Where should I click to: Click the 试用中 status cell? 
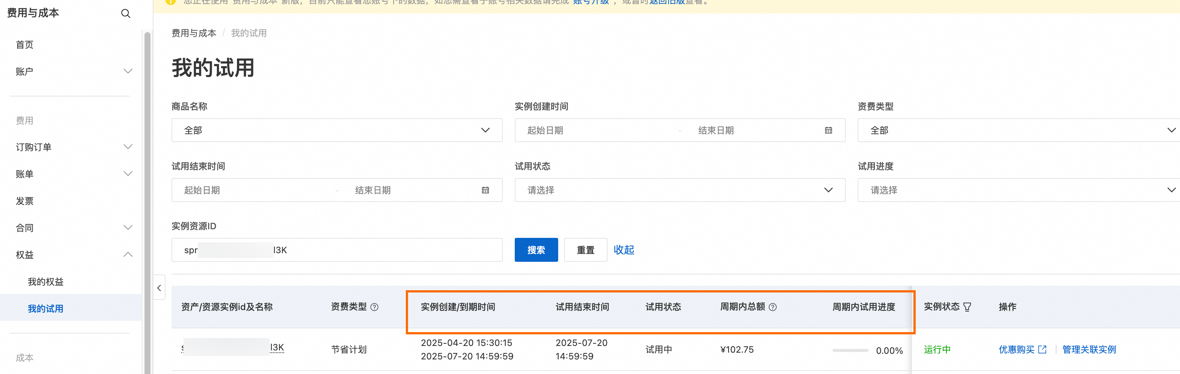[x=659, y=350]
